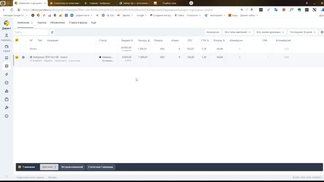Open the 'Все, кроме архивных' dropdown
The image size is (324, 182).
pyautogui.click(x=270, y=32)
